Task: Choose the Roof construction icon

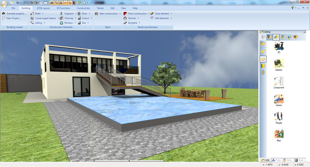Action: point(125,13)
